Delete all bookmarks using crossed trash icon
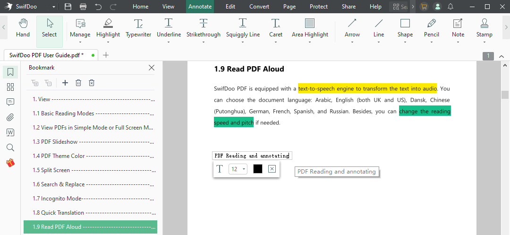 92,83
